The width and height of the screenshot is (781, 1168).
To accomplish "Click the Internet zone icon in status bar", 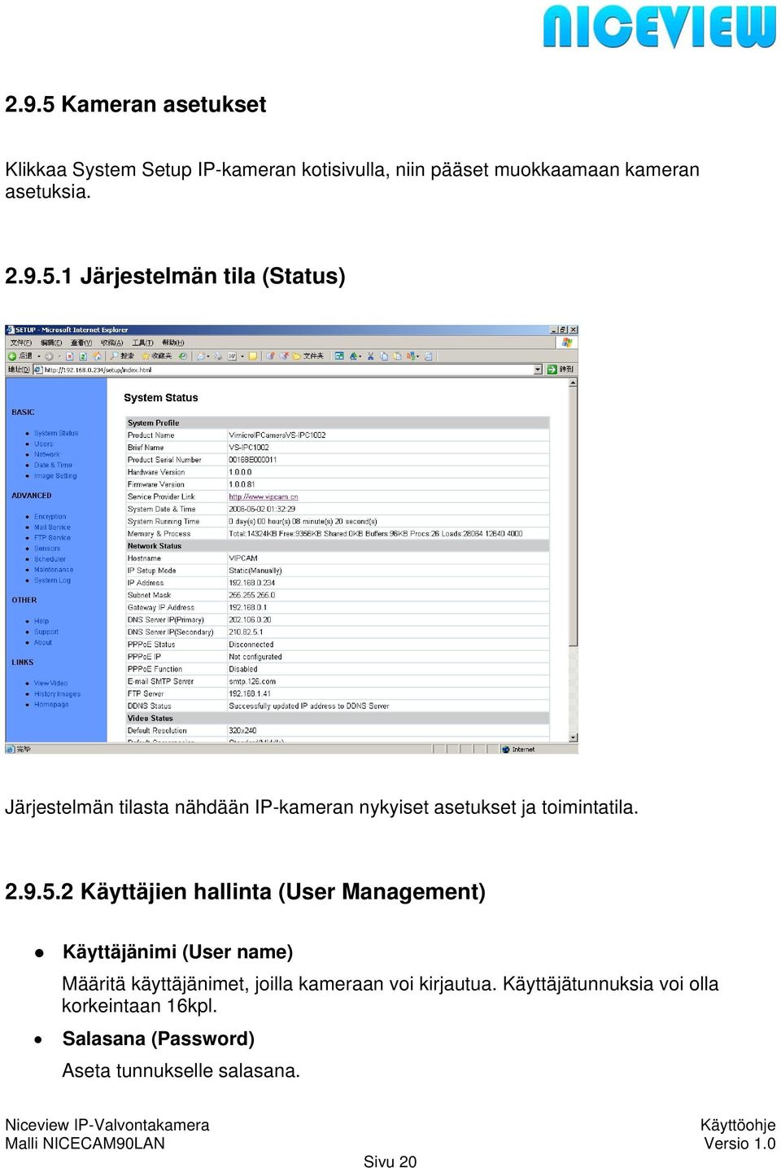I will [x=506, y=749].
